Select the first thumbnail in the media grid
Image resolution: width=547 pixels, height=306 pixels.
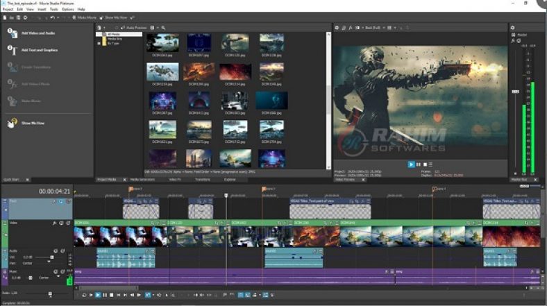click(162, 43)
